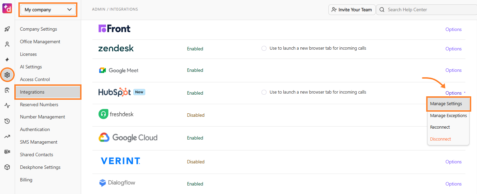
Task: Collapse the HubSpot Options dropdown
Action: click(455, 93)
